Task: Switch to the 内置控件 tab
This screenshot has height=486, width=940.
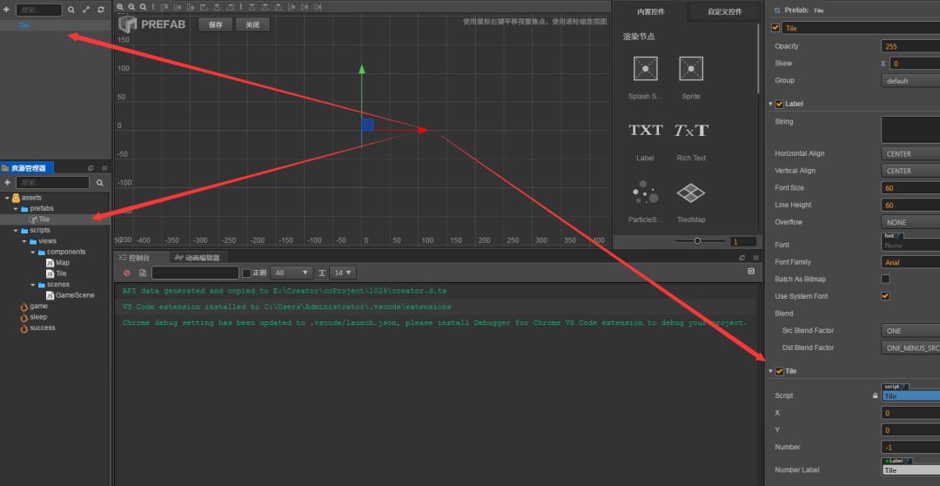Action: (650, 11)
